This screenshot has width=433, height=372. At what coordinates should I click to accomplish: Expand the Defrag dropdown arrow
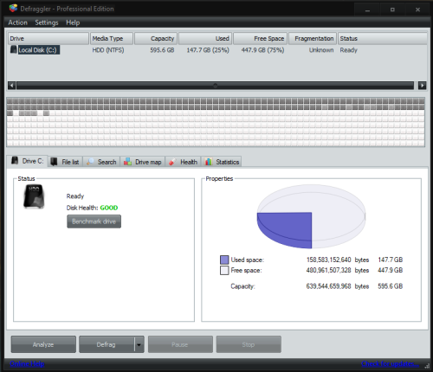click(x=139, y=344)
